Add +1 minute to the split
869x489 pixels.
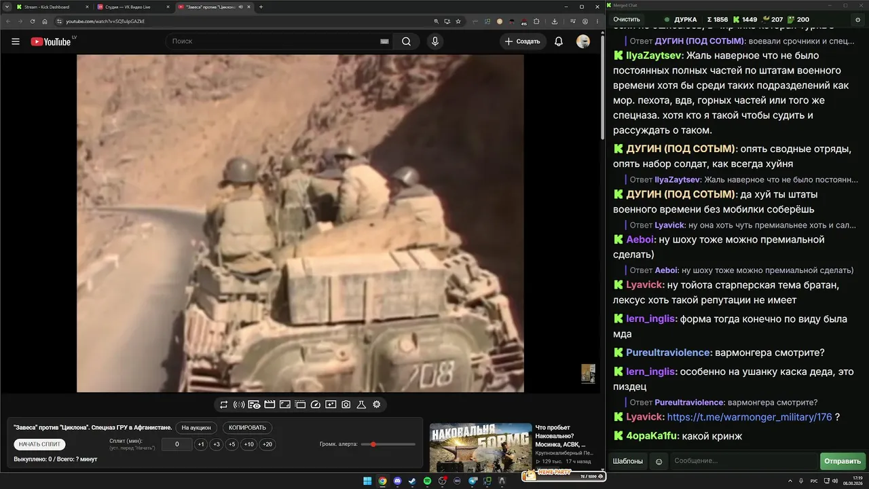point(201,444)
